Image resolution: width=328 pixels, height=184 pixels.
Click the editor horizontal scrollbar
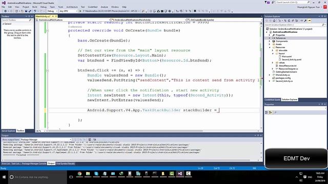point(126,131)
